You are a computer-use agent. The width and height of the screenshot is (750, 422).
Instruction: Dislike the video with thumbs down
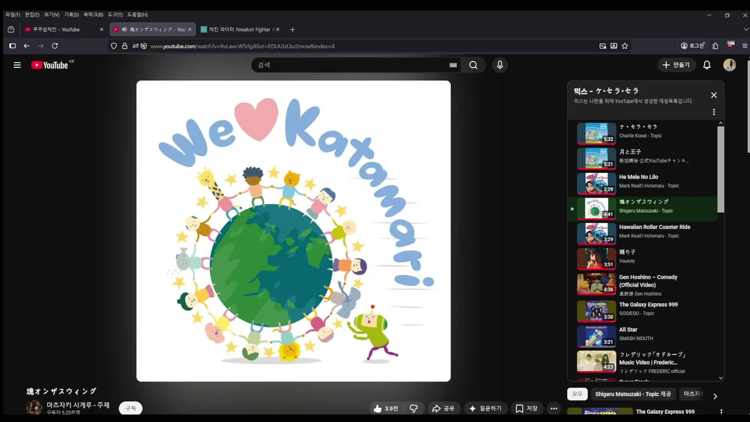[x=414, y=409]
